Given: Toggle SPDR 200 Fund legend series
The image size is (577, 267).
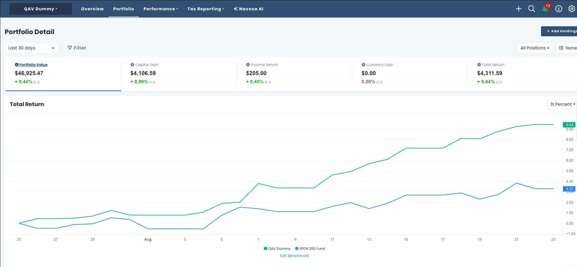Looking at the screenshot, I should coord(310,249).
